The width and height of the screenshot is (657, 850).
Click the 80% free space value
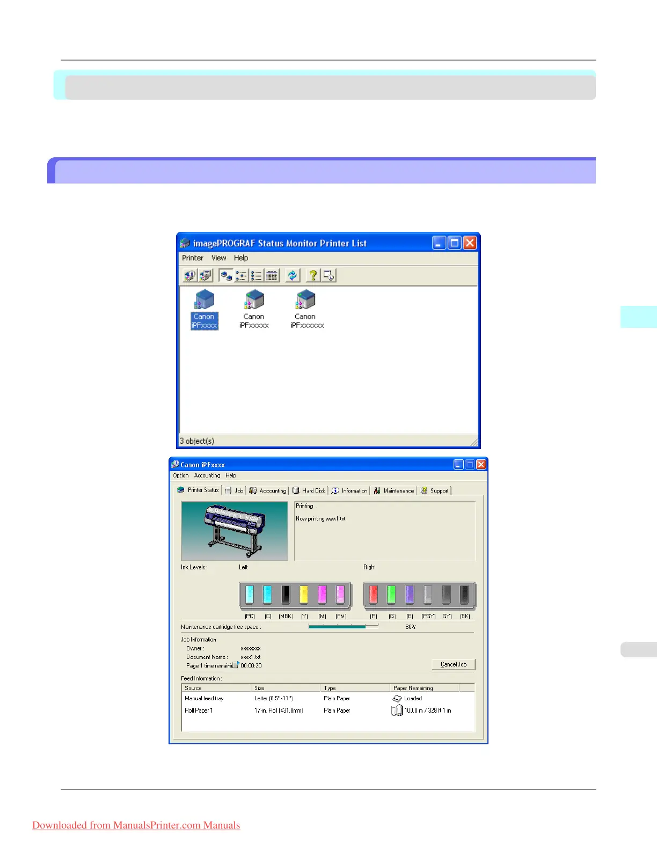pos(411,627)
